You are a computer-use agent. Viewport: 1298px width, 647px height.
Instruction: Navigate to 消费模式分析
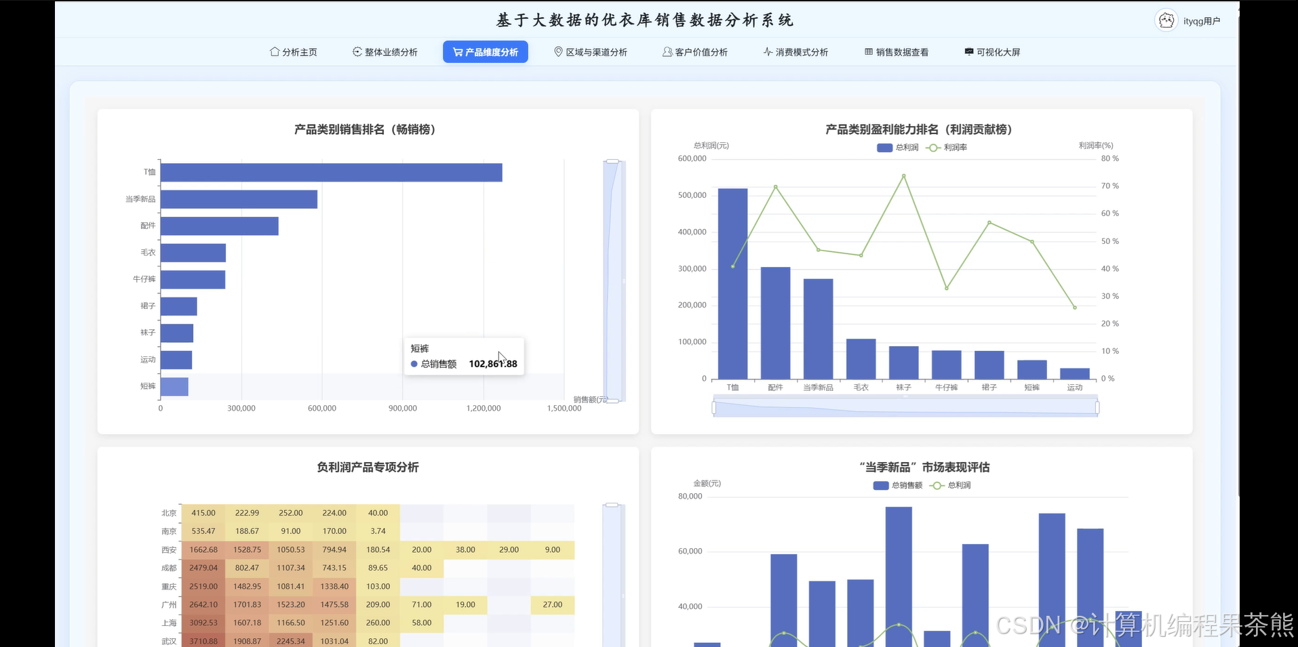point(795,52)
